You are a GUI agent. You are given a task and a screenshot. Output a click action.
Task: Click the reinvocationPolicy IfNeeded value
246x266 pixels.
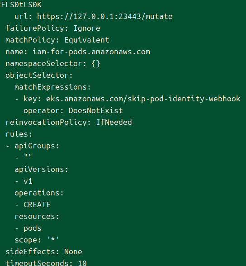[x=114, y=122]
